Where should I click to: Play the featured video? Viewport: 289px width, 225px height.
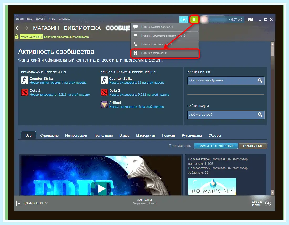point(101,189)
